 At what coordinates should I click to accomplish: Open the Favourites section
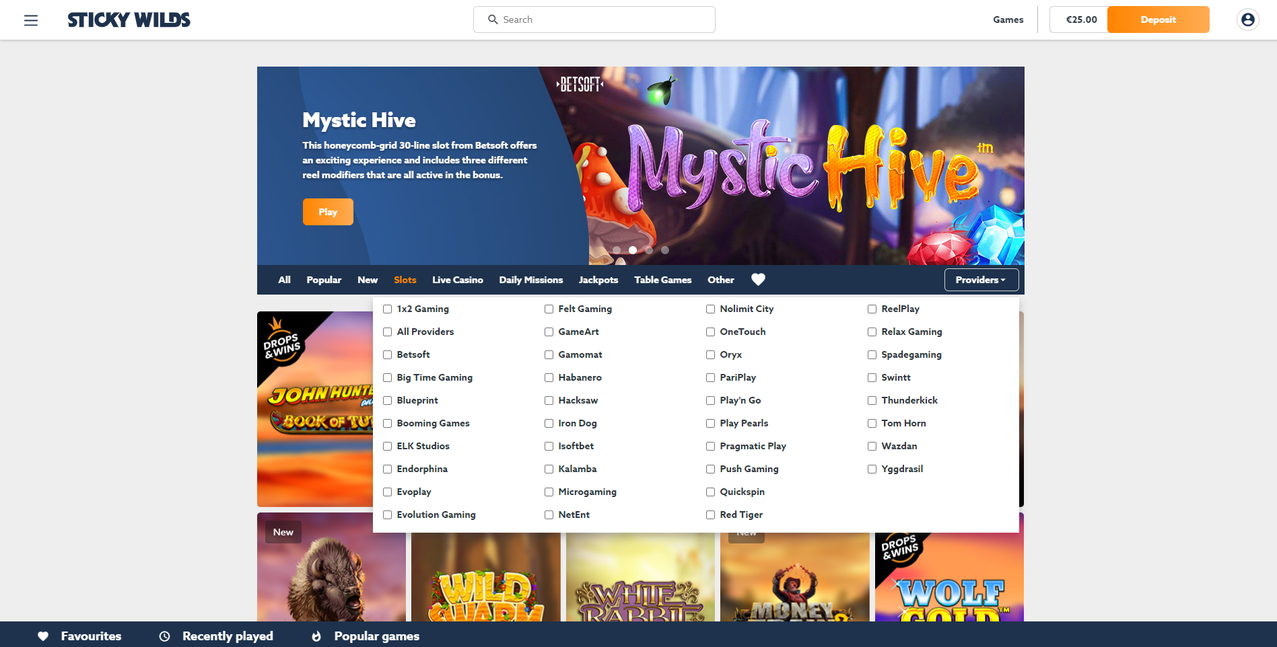tap(91, 636)
